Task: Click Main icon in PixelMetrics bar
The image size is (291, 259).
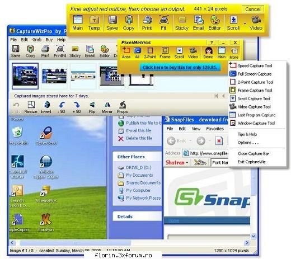Action: point(222,53)
